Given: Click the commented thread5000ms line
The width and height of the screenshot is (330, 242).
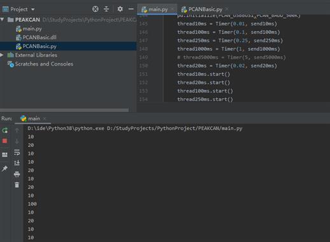Looking at the screenshot, I should coord(231,57).
